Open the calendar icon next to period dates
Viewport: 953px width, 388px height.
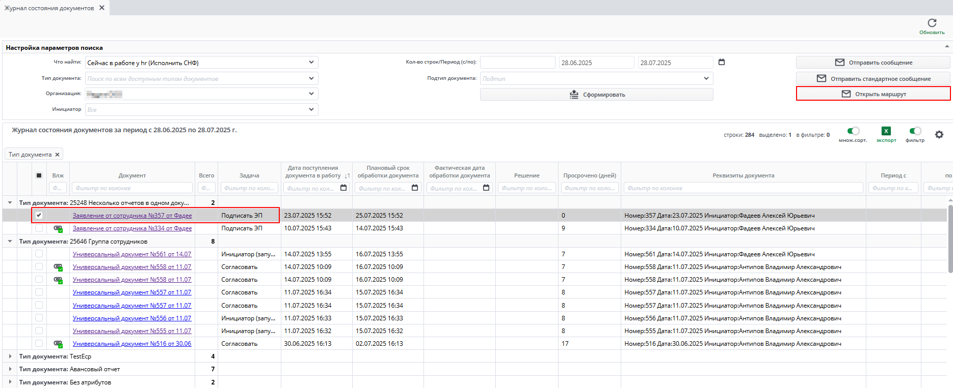tap(721, 62)
